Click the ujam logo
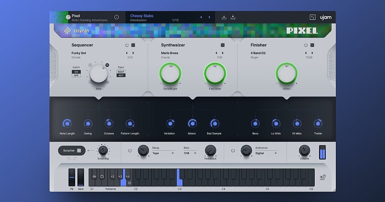 [325, 17]
